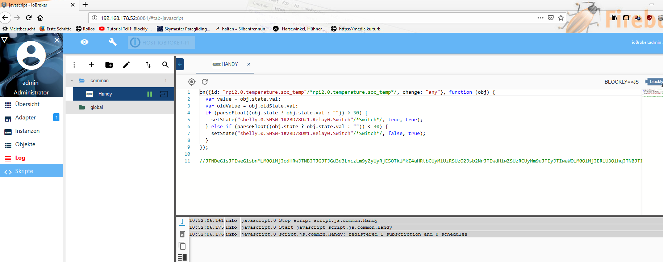The image size is (663, 262).
Task: Collapse the sidebar with triangle menu icon
Action: 5,40
